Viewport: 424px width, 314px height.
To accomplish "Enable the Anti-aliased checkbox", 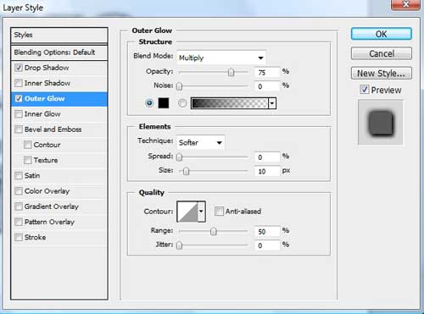I will pyautogui.click(x=219, y=211).
